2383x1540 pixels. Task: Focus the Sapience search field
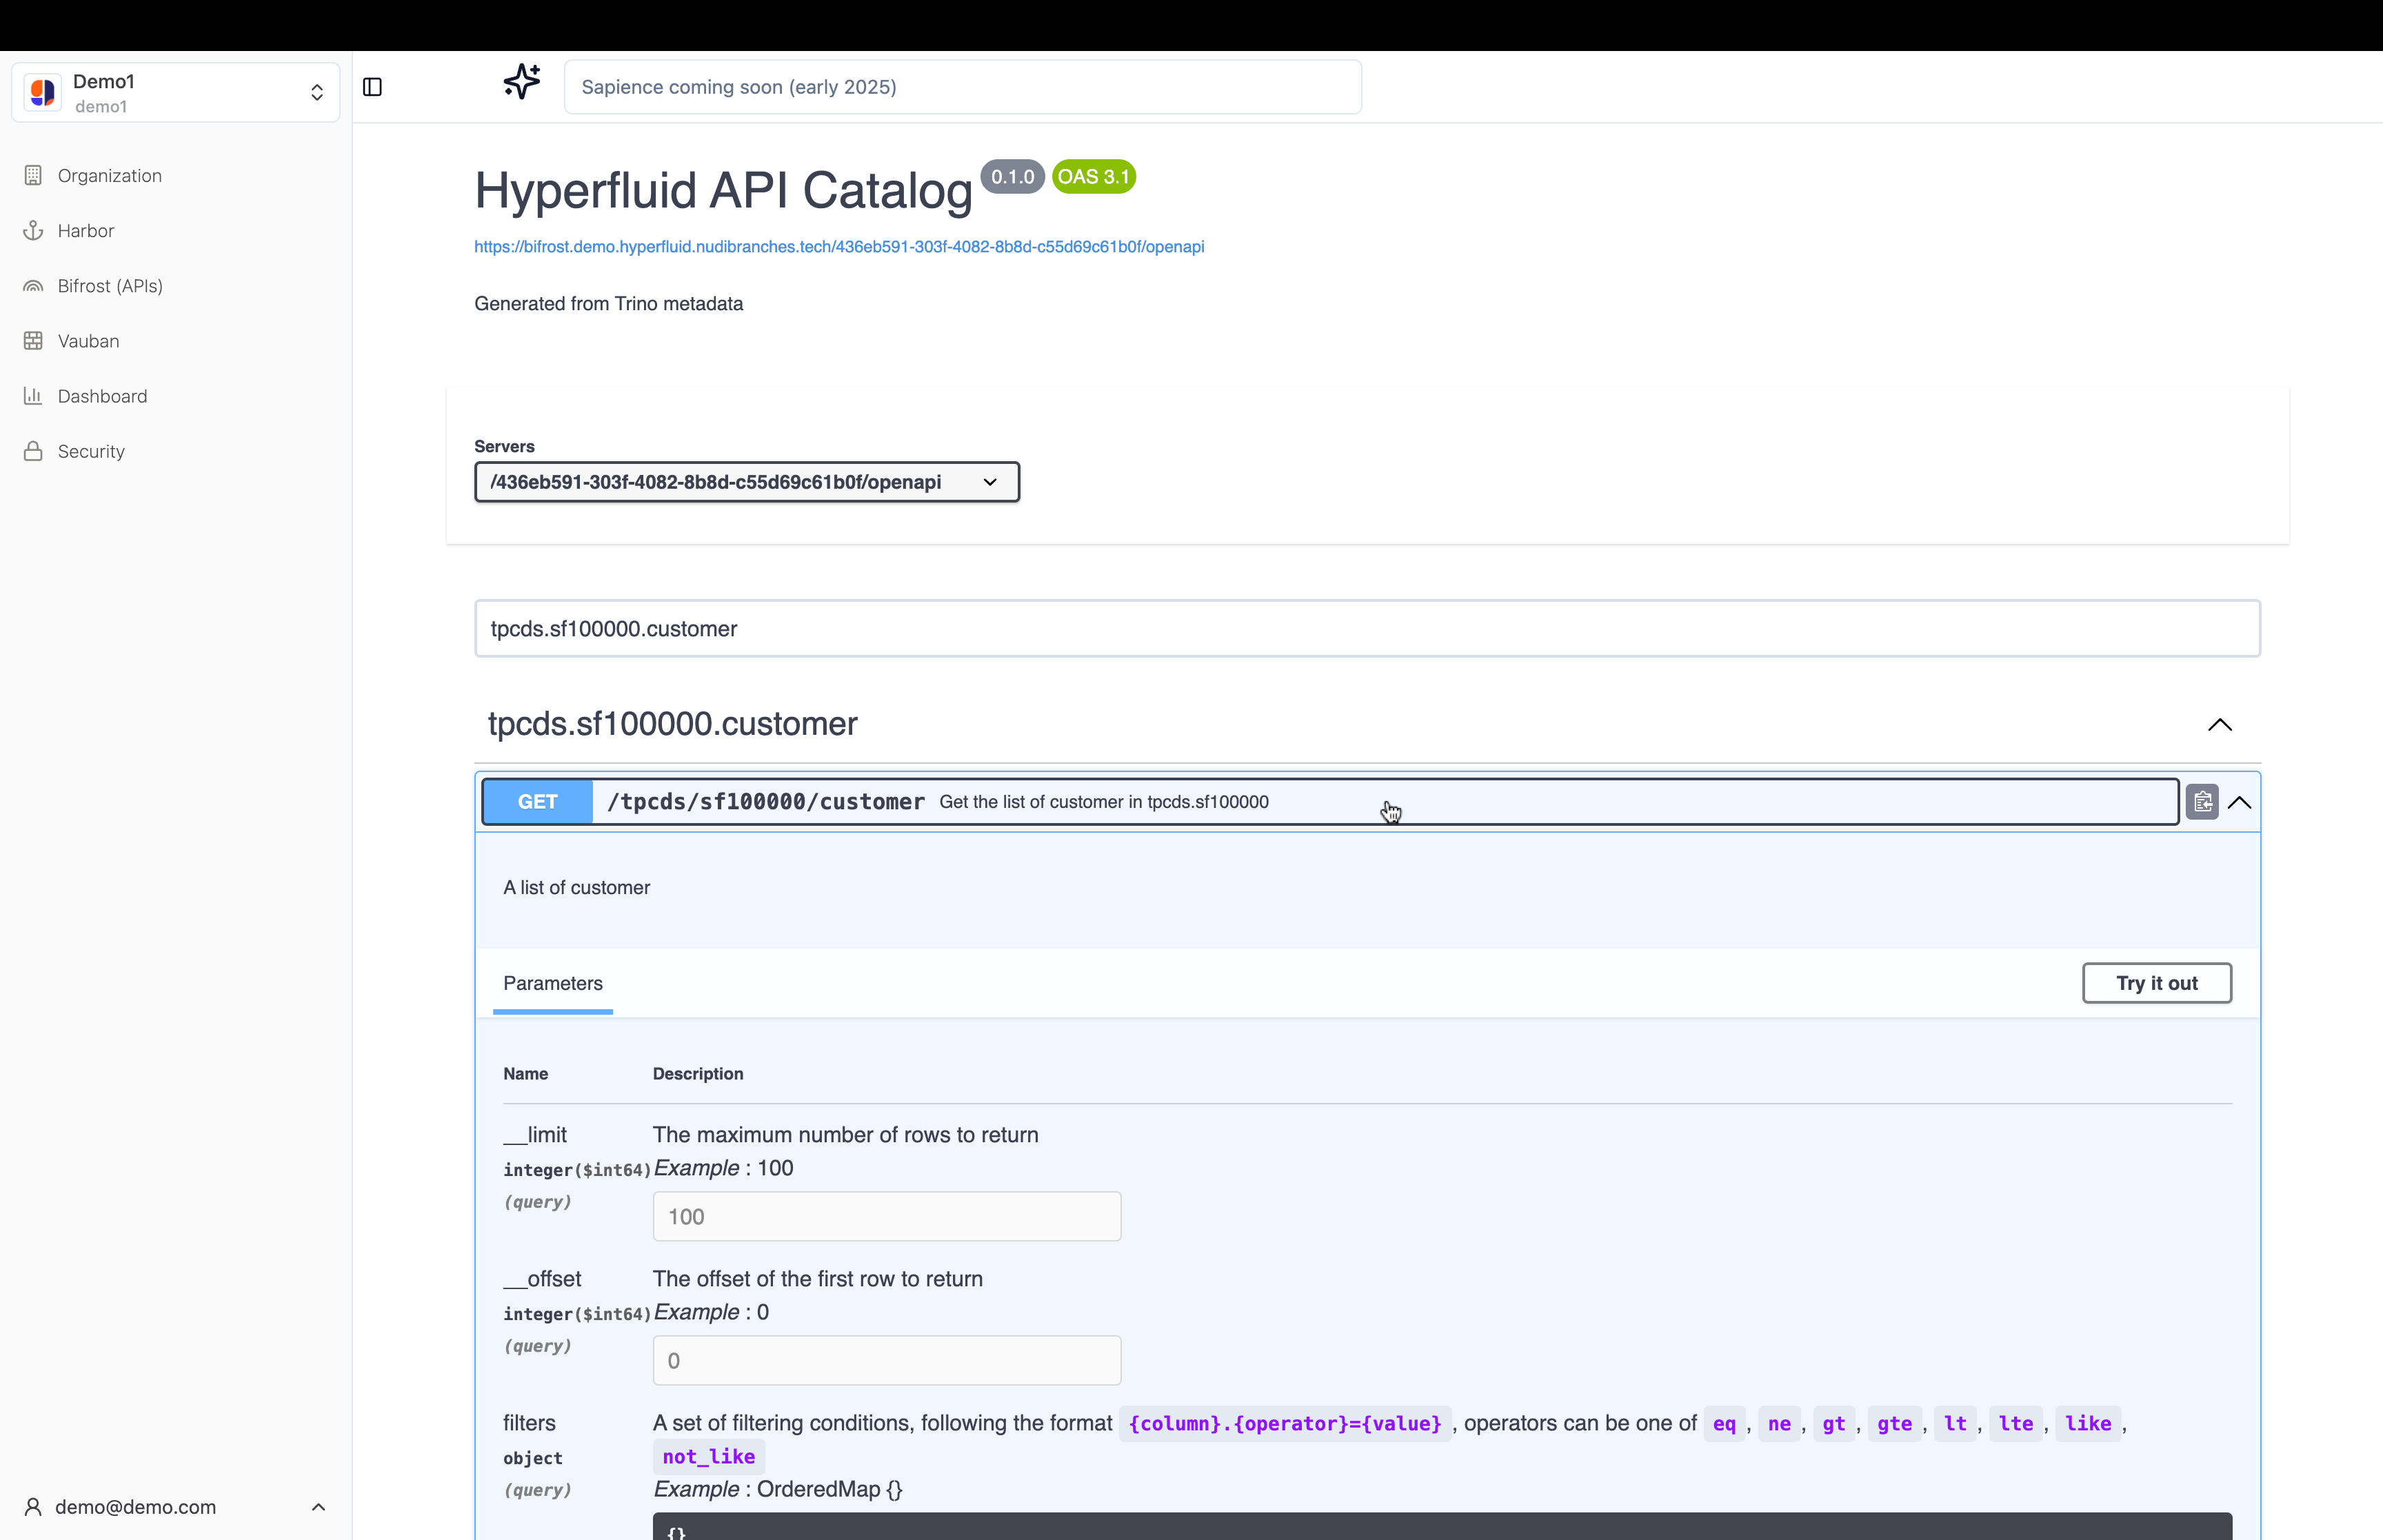click(x=963, y=87)
